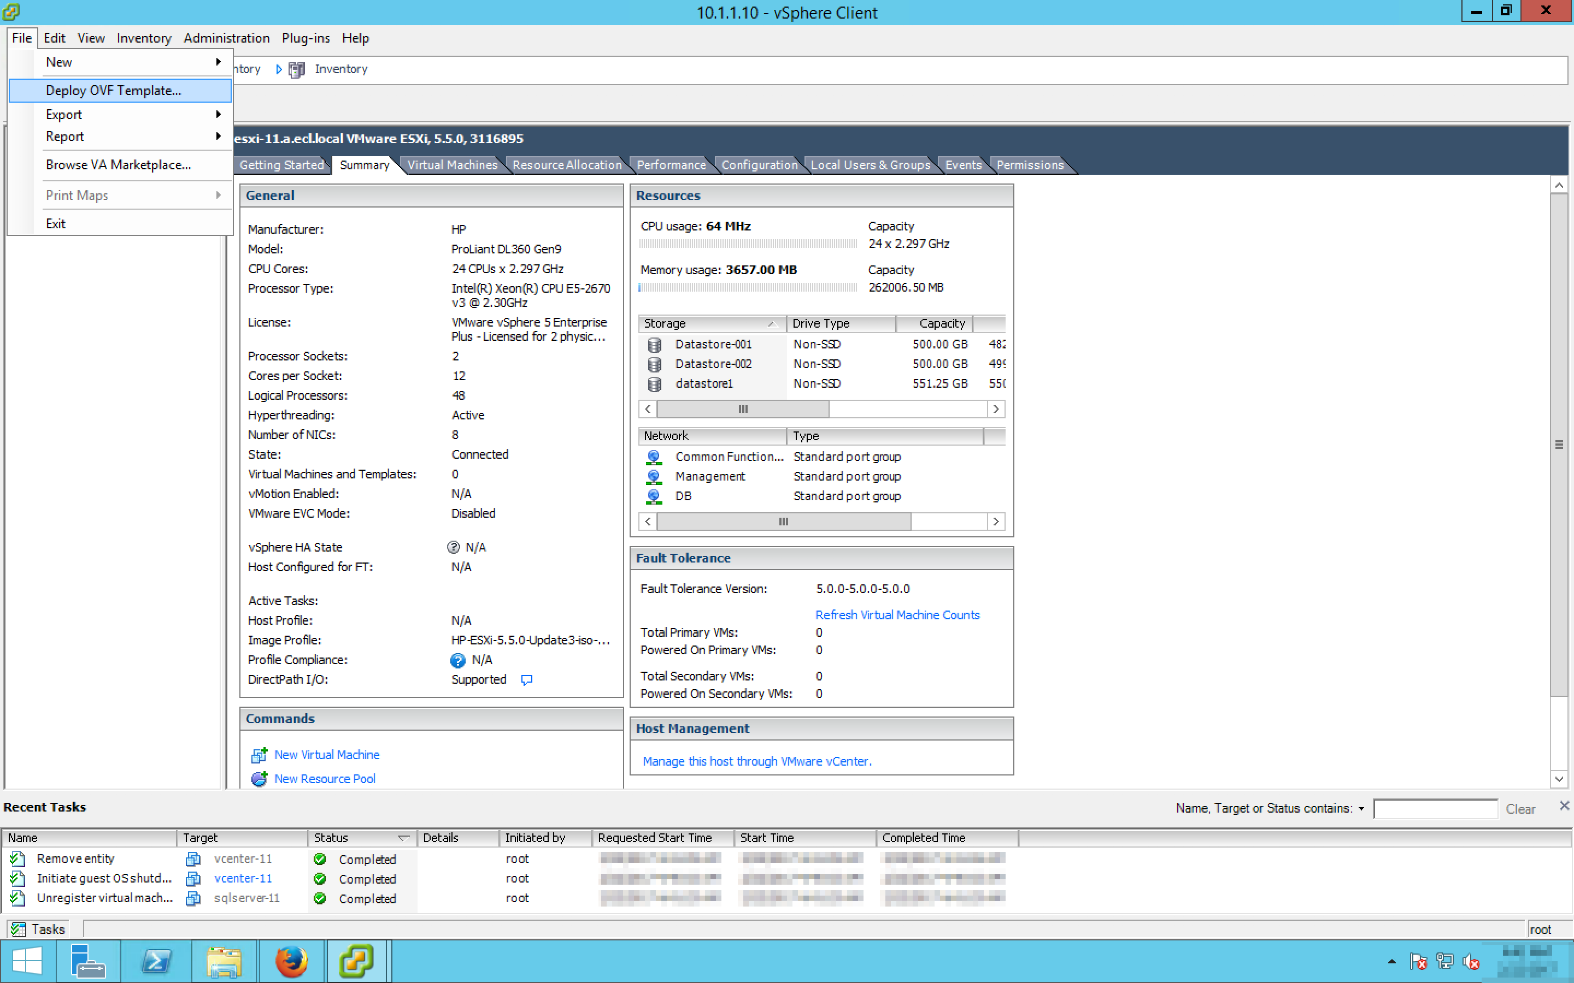This screenshot has height=983, width=1574.
Task: Click the Inventory icon in the navigation bar
Action: point(297,69)
